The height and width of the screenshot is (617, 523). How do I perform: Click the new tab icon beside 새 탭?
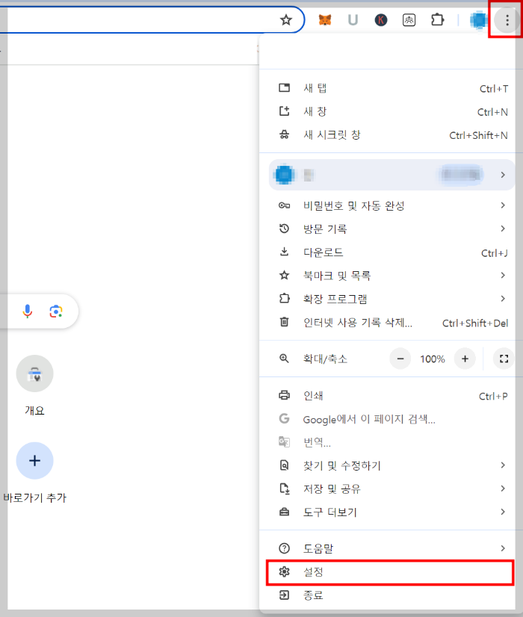tap(284, 87)
